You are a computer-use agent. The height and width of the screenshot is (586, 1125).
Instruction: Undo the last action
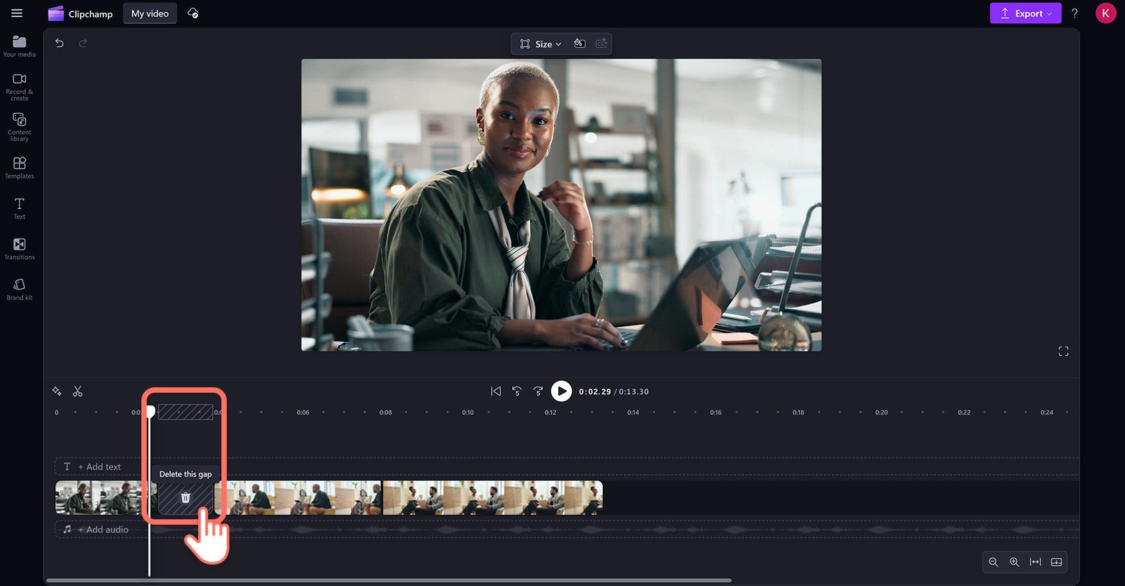tap(59, 43)
